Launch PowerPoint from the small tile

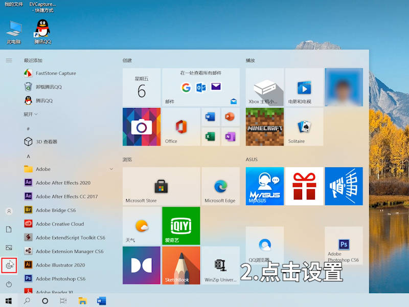(x=230, y=117)
